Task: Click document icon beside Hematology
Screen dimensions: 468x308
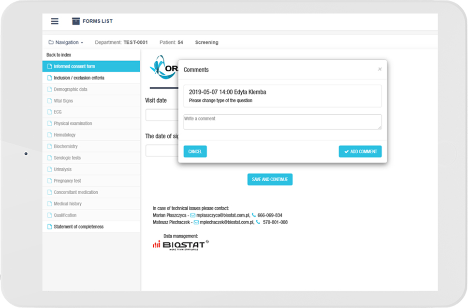Action: pos(49,135)
